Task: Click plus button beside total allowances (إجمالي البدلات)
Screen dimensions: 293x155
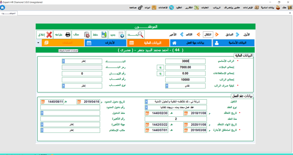Action: point(160,67)
